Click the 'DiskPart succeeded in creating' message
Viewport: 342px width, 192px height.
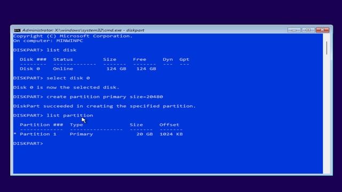tap(105, 106)
